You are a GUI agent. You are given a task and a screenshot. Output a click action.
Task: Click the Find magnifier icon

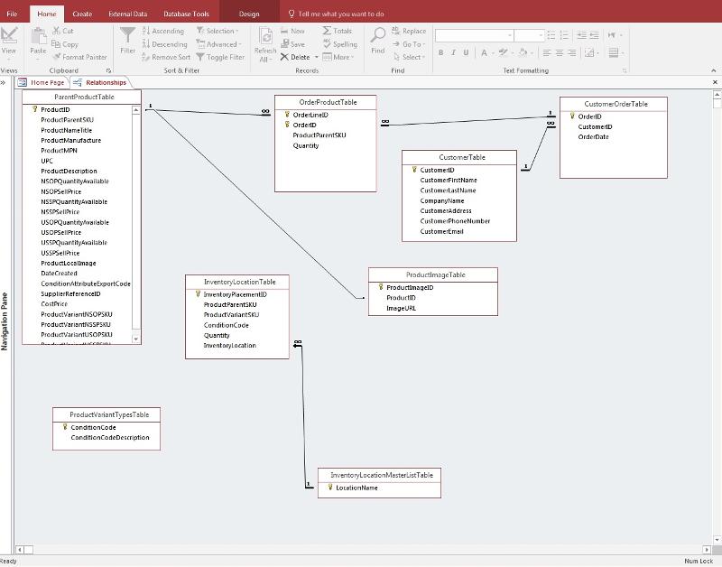[378, 36]
